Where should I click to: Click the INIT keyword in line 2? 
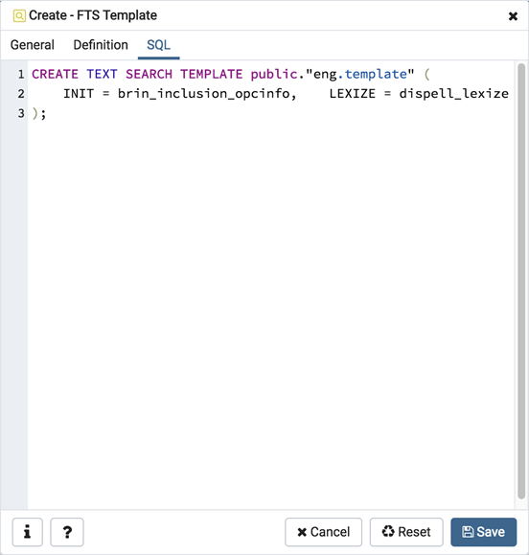[79, 94]
